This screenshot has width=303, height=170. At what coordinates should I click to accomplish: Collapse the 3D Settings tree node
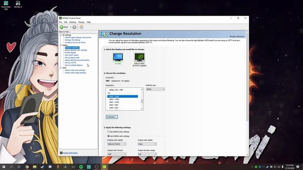pyautogui.click(x=61, y=35)
